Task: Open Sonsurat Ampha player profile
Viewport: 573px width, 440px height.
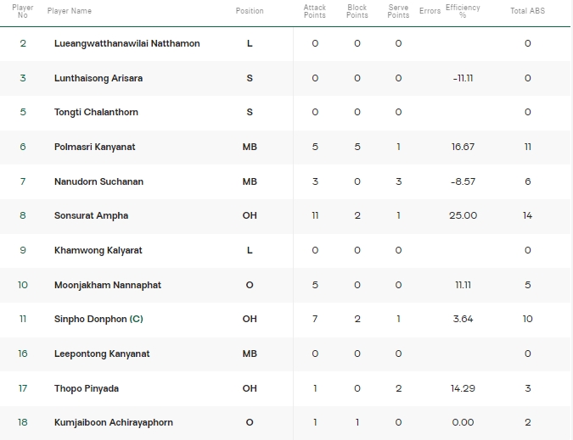Action: click(x=92, y=215)
